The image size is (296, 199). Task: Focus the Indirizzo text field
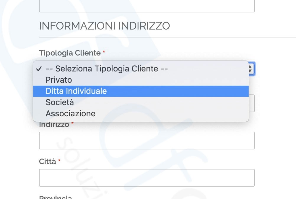(x=147, y=141)
